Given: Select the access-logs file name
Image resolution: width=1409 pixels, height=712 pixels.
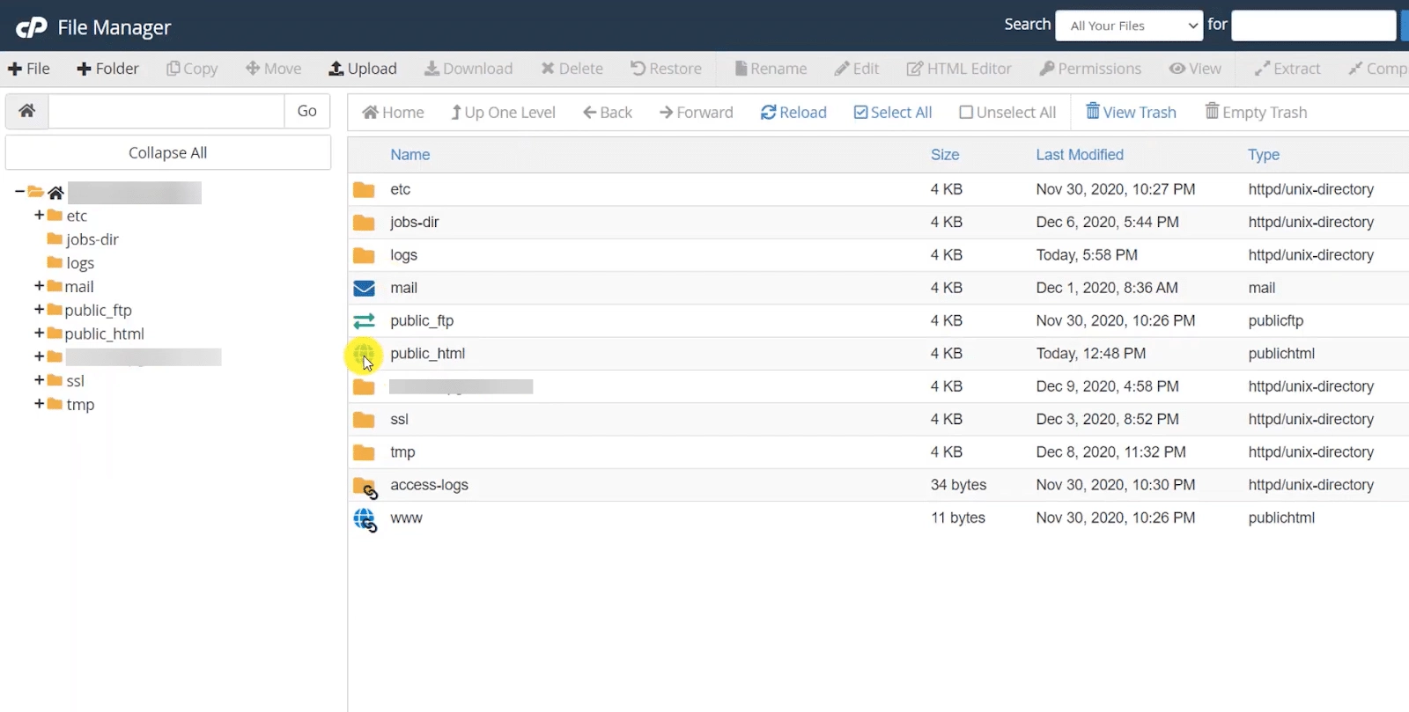Looking at the screenshot, I should pos(430,485).
